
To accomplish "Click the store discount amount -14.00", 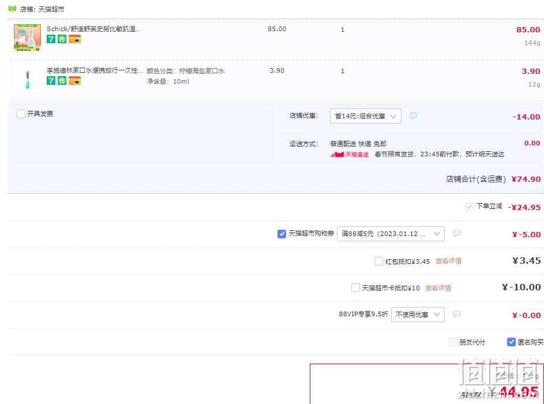I will pyautogui.click(x=526, y=117).
